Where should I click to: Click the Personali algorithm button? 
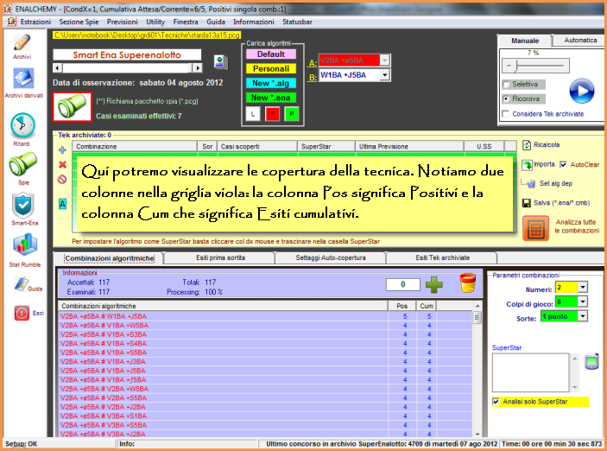pos(271,68)
